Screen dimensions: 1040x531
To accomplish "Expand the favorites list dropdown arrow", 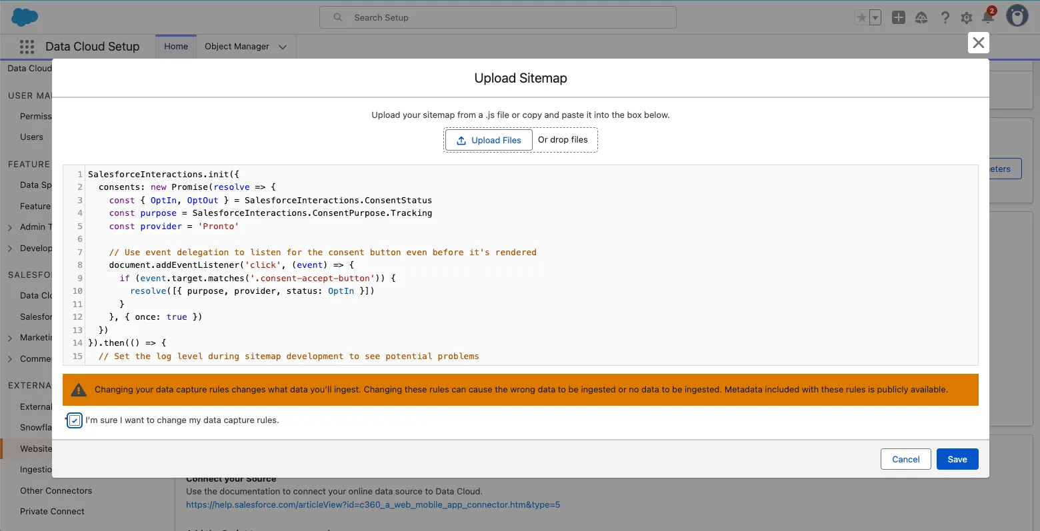I will pyautogui.click(x=875, y=18).
